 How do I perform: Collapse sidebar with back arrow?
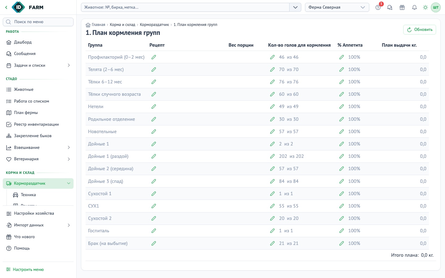(6, 7)
